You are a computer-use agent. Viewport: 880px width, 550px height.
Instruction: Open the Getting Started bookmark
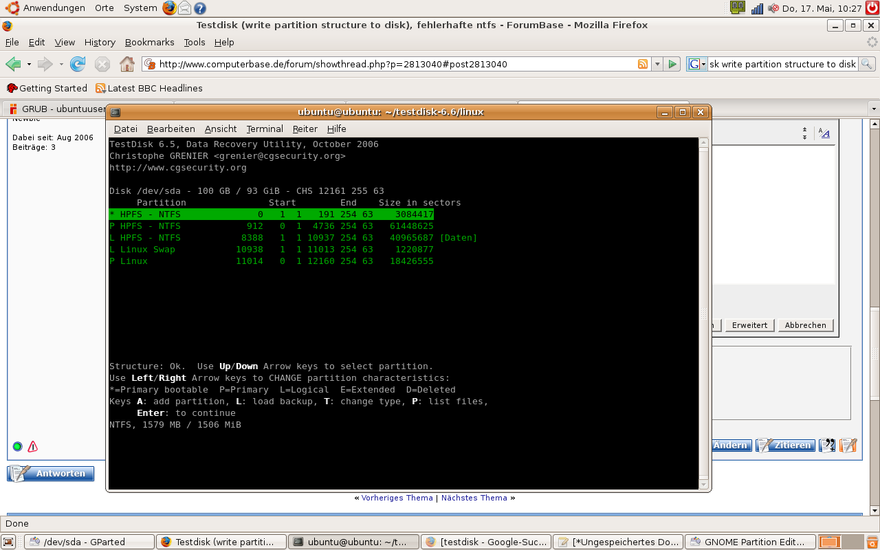tap(47, 88)
